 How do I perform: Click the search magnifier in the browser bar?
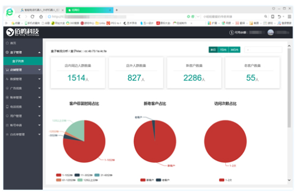(x=265, y=17)
